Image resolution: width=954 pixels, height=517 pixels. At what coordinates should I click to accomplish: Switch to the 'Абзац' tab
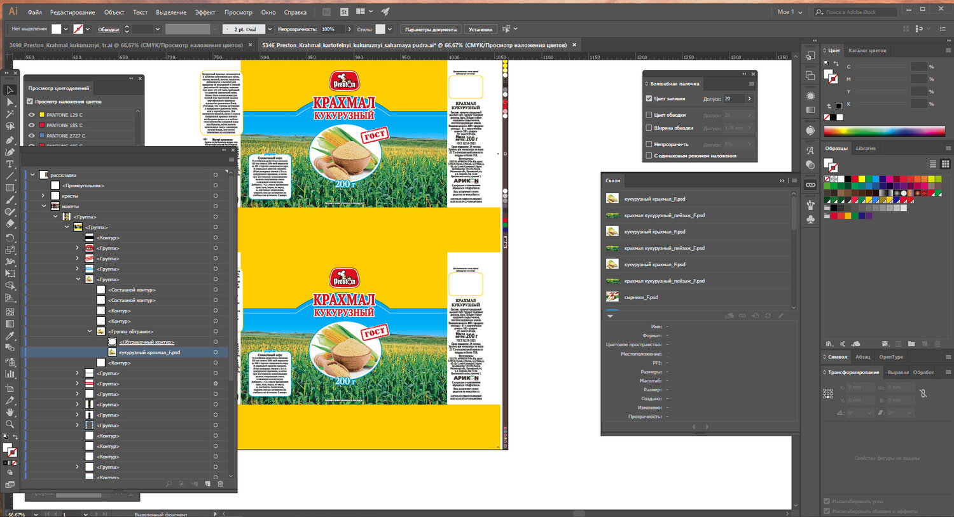[862, 356]
